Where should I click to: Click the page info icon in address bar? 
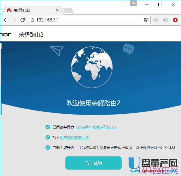click(32, 20)
